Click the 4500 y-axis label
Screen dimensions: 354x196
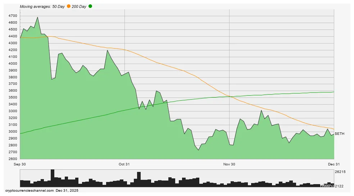13,29
